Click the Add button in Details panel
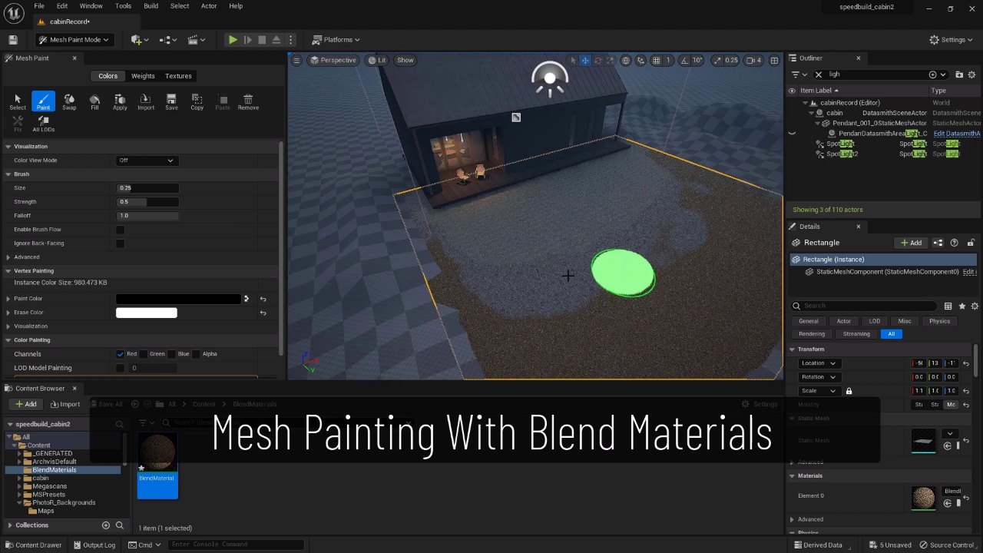The width and height of the screenshot is (983, 553). pos(912,243)
